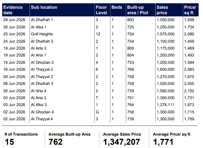The image size is (203, 148).
Task: Select the floor level value 7
Action: pyautogui.click(x=97, y=98)
